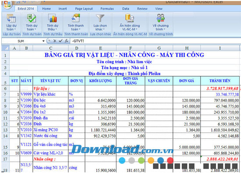
Task: Expand the Ẩn hiện dòng VL-NC-M dropdown arrow
Action: [x=136, y=29]
